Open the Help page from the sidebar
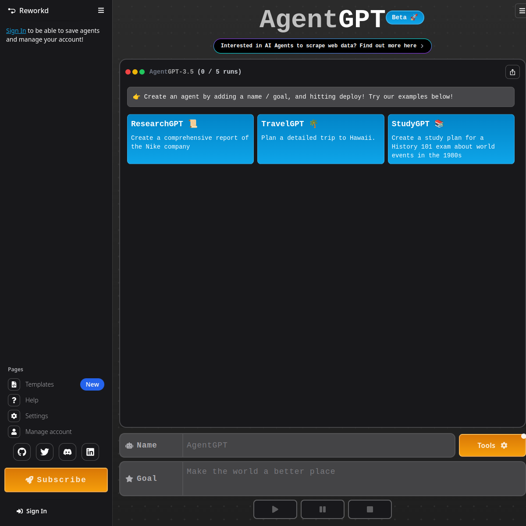 [x=32, y=400]
